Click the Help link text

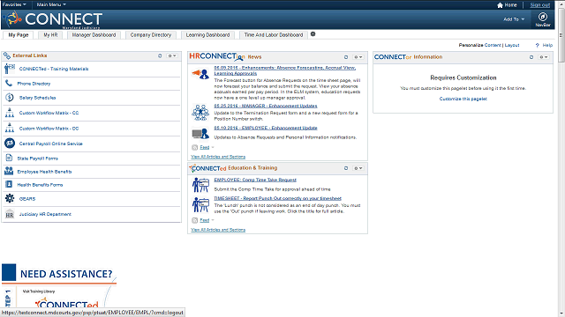[x=547, y=45]
